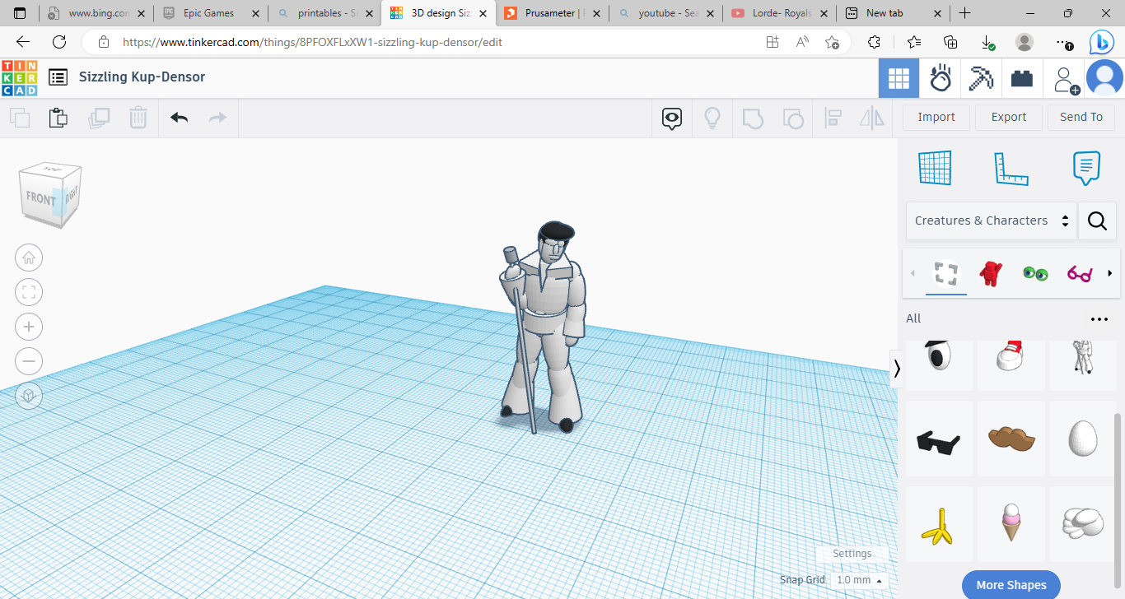1125x599 pixels.
Task: Select the Duplicate and repeat tool
Action: [x=99, y=118]
